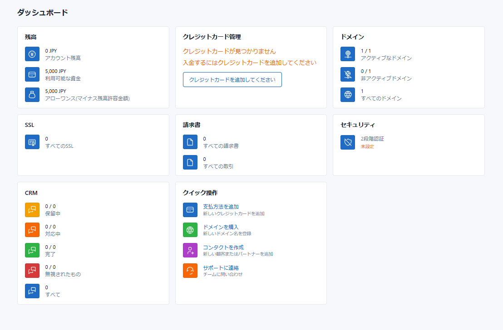Click the allowance money bag icon
Screen dimensions: 503x330
(32, 95)
